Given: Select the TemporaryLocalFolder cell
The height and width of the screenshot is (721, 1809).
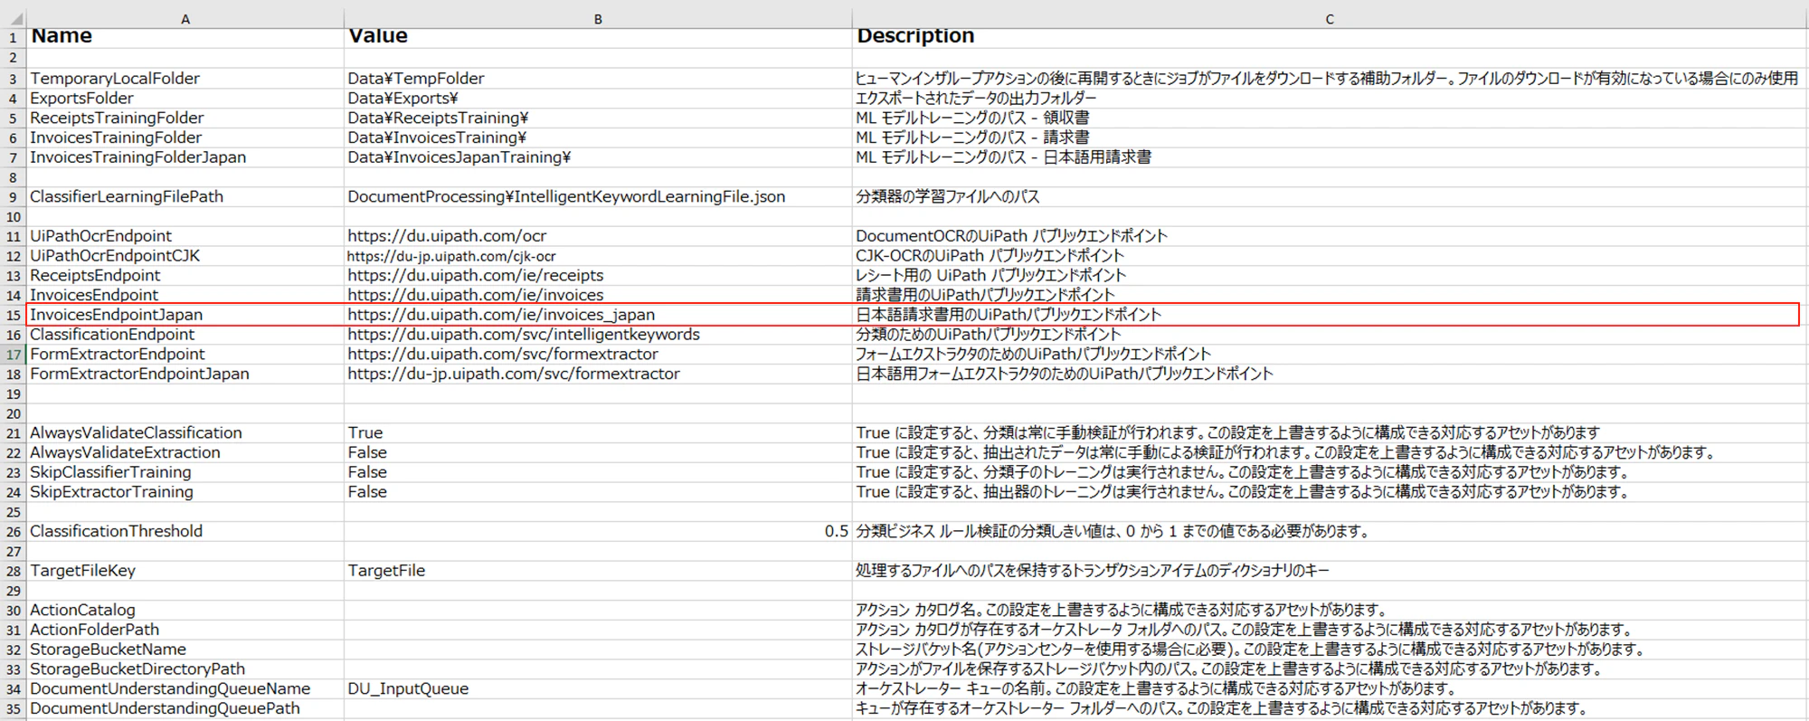Looking at the screenshot, I should coord(185,79).
